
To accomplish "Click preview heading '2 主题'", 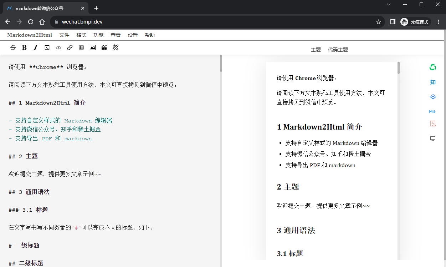I will pyautogui.click(x=288, y=187).
